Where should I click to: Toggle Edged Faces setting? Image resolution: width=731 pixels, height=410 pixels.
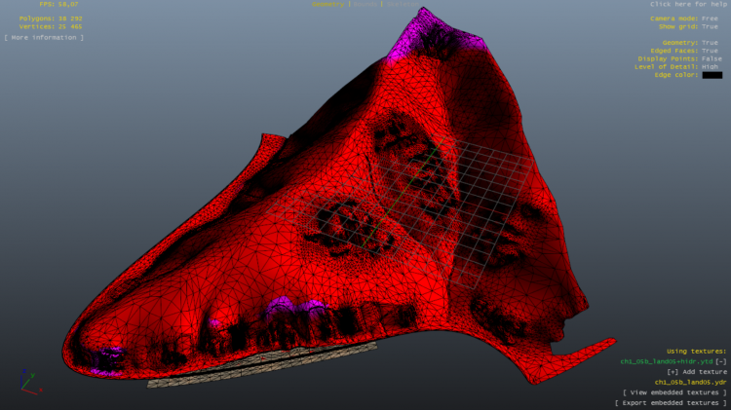pos(711,51)
